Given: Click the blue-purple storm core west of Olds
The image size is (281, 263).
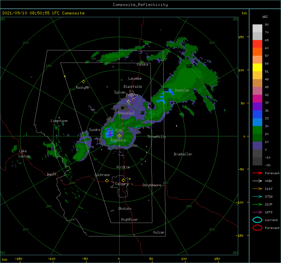Looking at the screenshot, I should [109, 133].
